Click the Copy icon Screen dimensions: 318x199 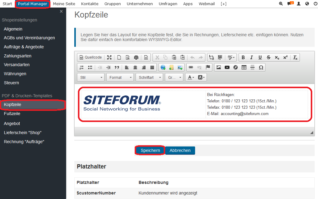click(x=165, y=57)
